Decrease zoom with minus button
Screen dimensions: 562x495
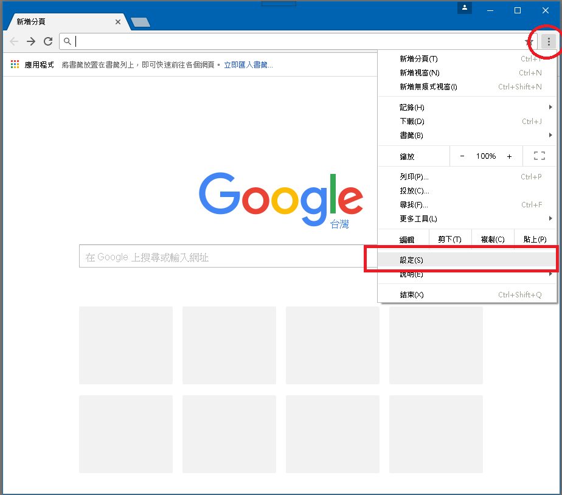[x=462, y=156]
